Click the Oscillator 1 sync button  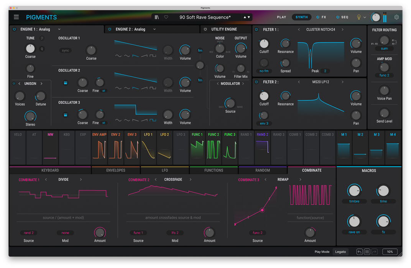pos(66,51)
